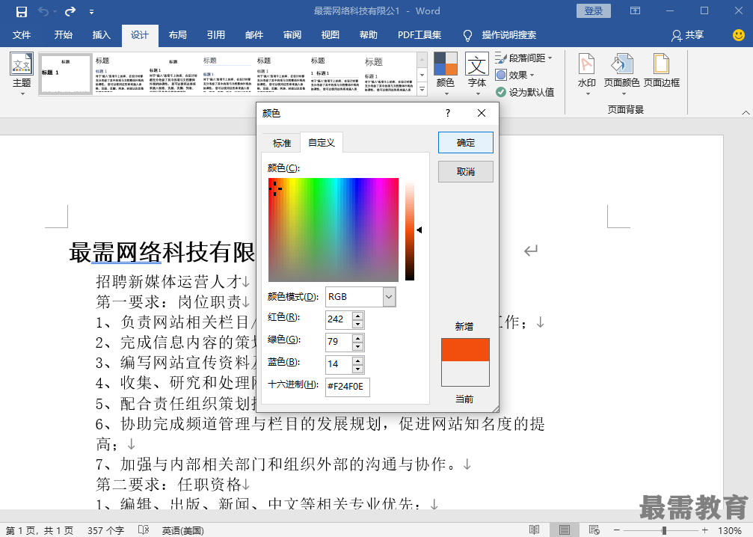Image resolution: width=753 pixels, height=537 pixels.
Task: Click the Blue (蓝色) value field
Action: click(339, 364)
